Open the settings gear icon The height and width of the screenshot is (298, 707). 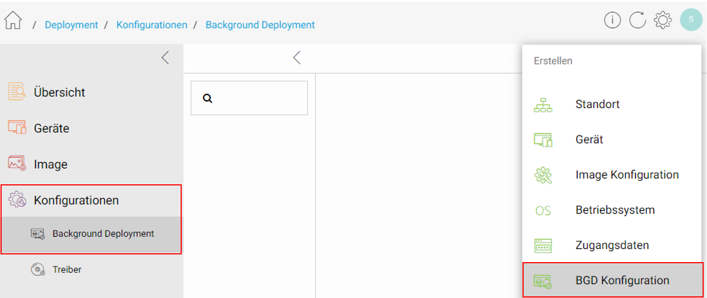(663, 20)
